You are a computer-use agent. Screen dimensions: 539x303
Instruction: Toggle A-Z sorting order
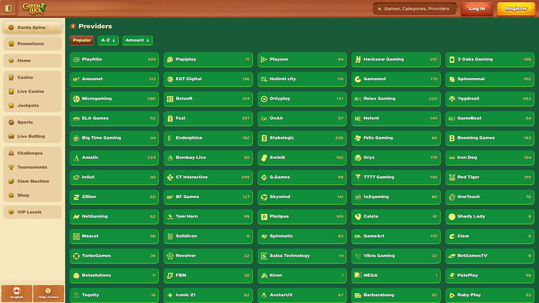pos(108,40)
